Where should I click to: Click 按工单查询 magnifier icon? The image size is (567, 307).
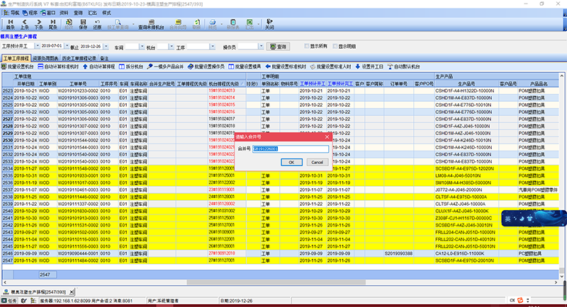tap(118, 24)
